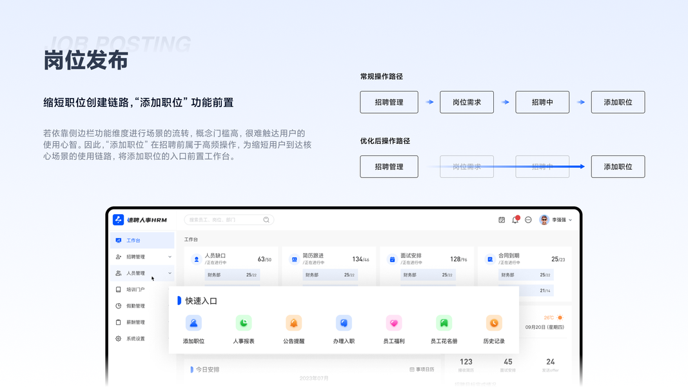Open the 历史记录 clock icon

[x=494, y=323]
